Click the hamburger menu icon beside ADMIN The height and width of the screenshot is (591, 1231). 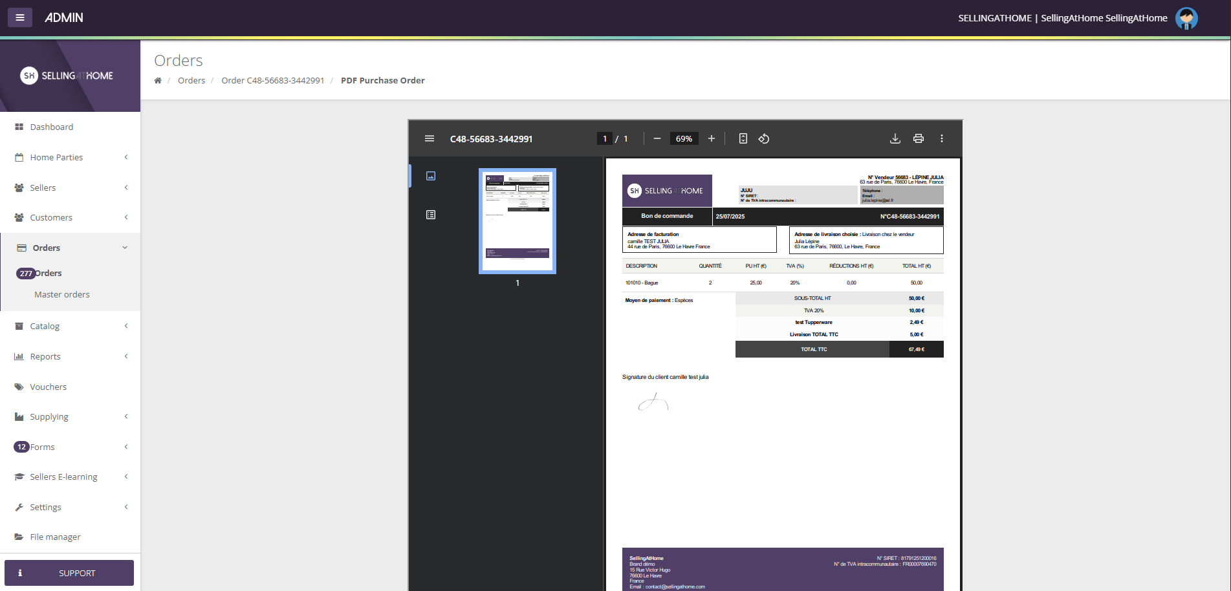click(20, 17)
